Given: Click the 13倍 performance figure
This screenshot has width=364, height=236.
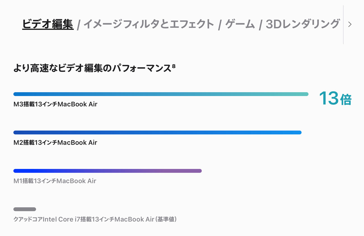Looking at the screenshot, I should tap(335, 99).
